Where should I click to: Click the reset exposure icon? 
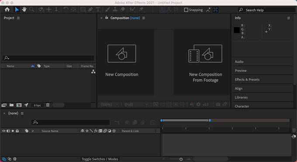click(198, 104)
